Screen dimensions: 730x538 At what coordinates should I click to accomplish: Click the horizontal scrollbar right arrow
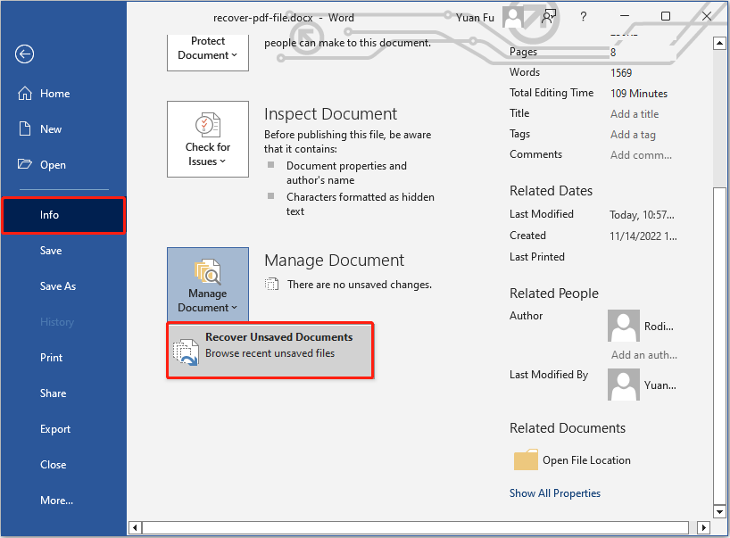click(x=703, y=528)
